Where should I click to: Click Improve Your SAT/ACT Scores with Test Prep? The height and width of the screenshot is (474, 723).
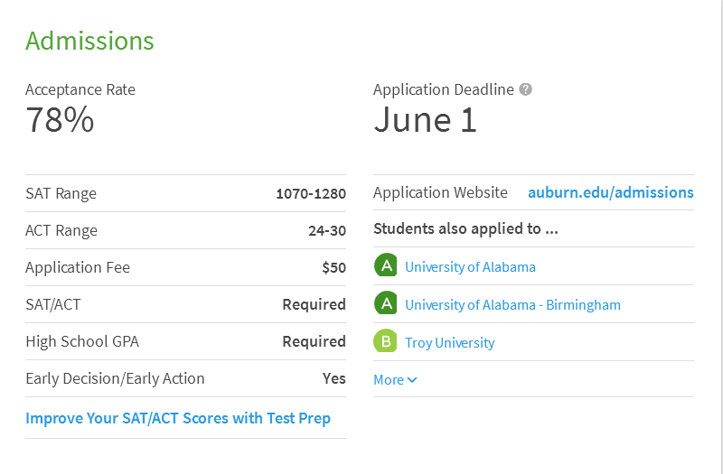[178, 418]
